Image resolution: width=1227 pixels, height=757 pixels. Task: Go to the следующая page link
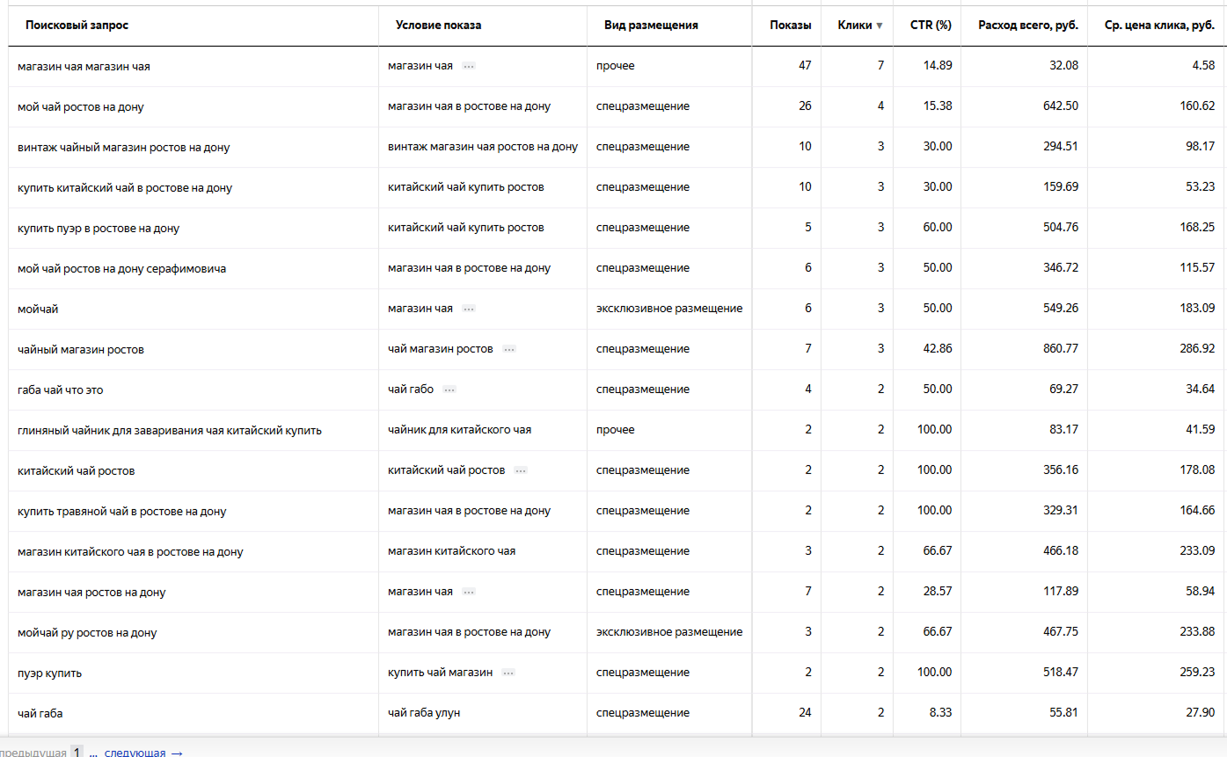pos(135,753)
